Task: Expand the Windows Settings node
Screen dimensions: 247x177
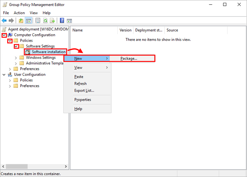Action: click(16, 57)
